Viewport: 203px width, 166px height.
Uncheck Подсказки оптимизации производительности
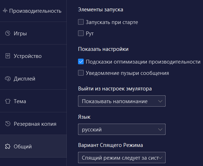81,61
